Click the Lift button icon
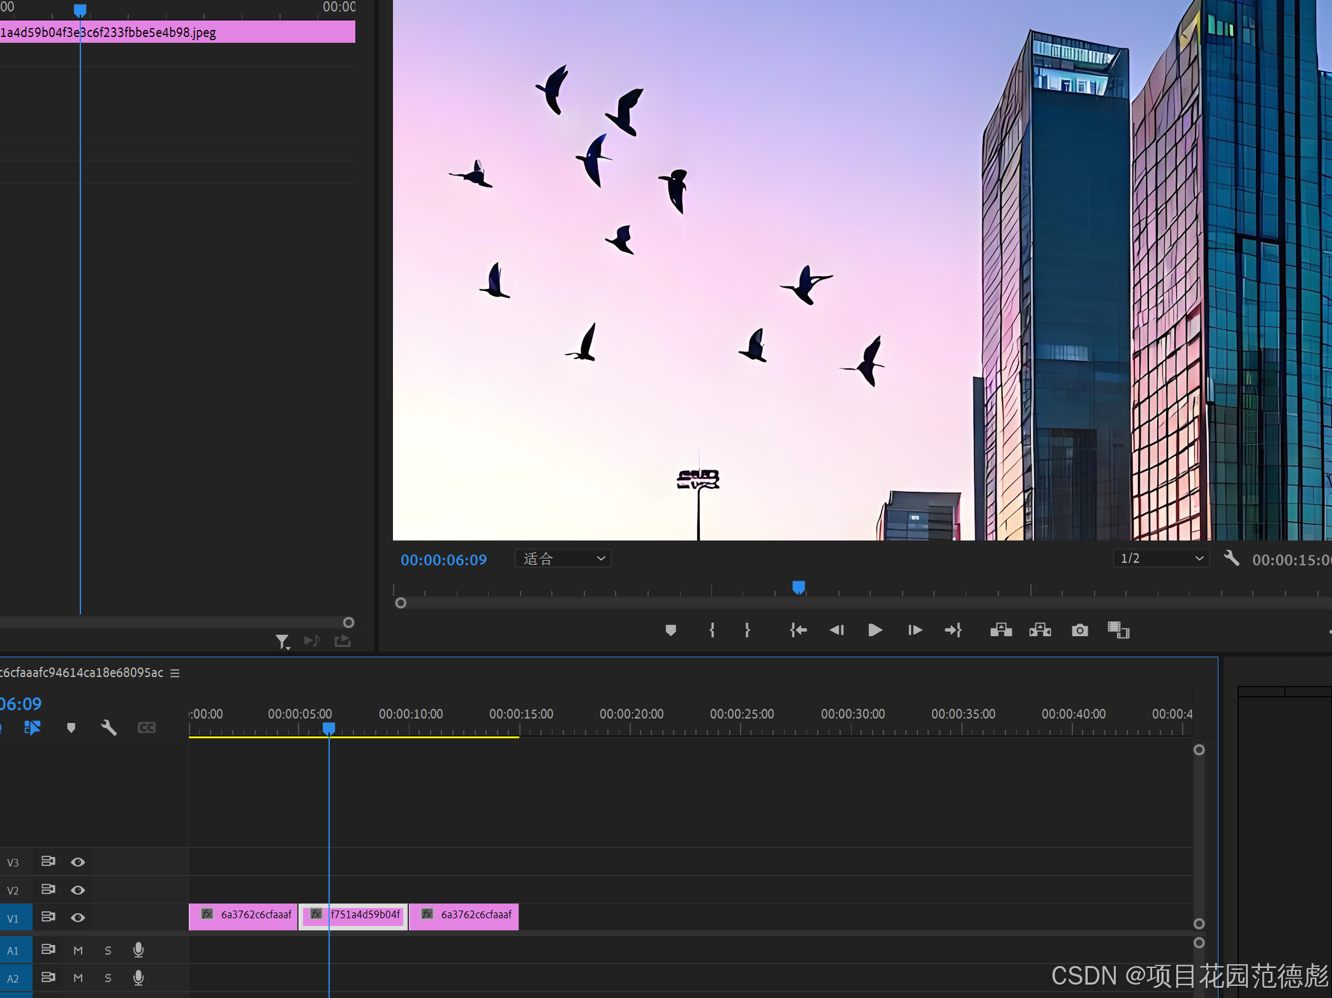Screen dimensions: 1332x998 [x=1001, y=630]
